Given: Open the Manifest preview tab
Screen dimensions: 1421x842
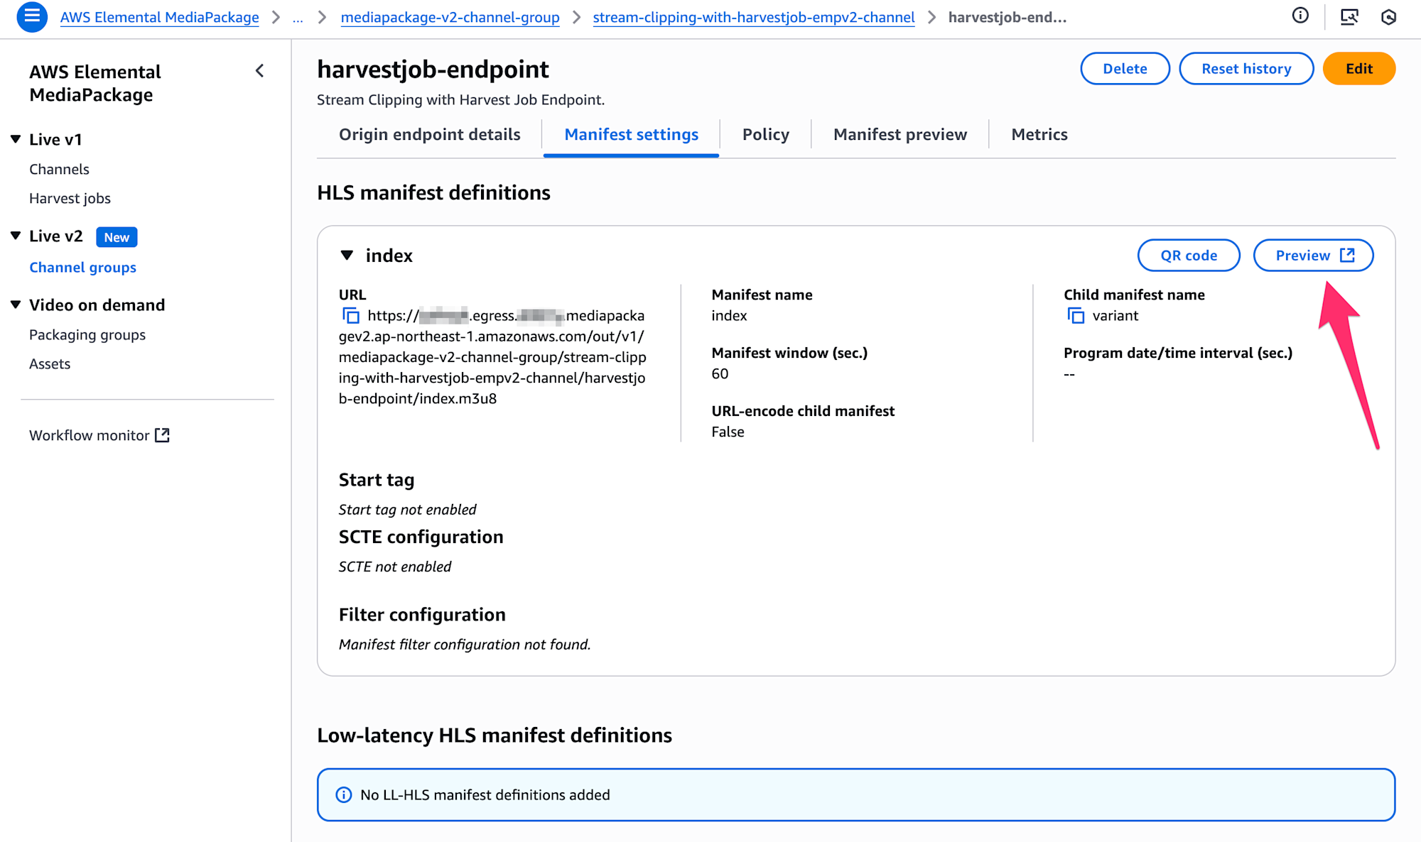Looking at the screenshot, I should point(899,134).
